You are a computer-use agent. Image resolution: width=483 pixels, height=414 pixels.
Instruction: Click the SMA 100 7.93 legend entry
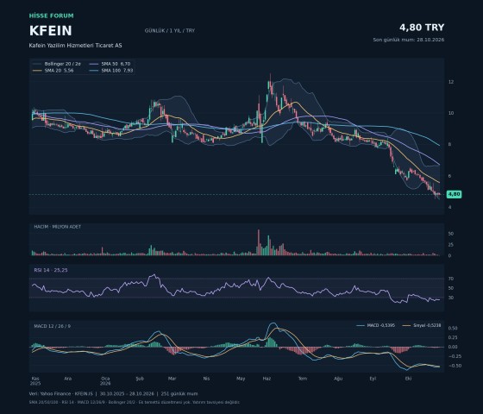111,71
